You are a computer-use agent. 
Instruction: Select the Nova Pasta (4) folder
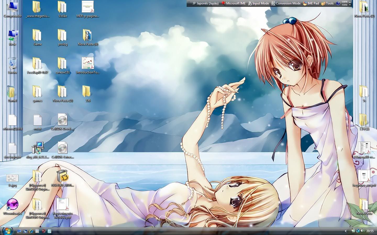click(88, 37)
